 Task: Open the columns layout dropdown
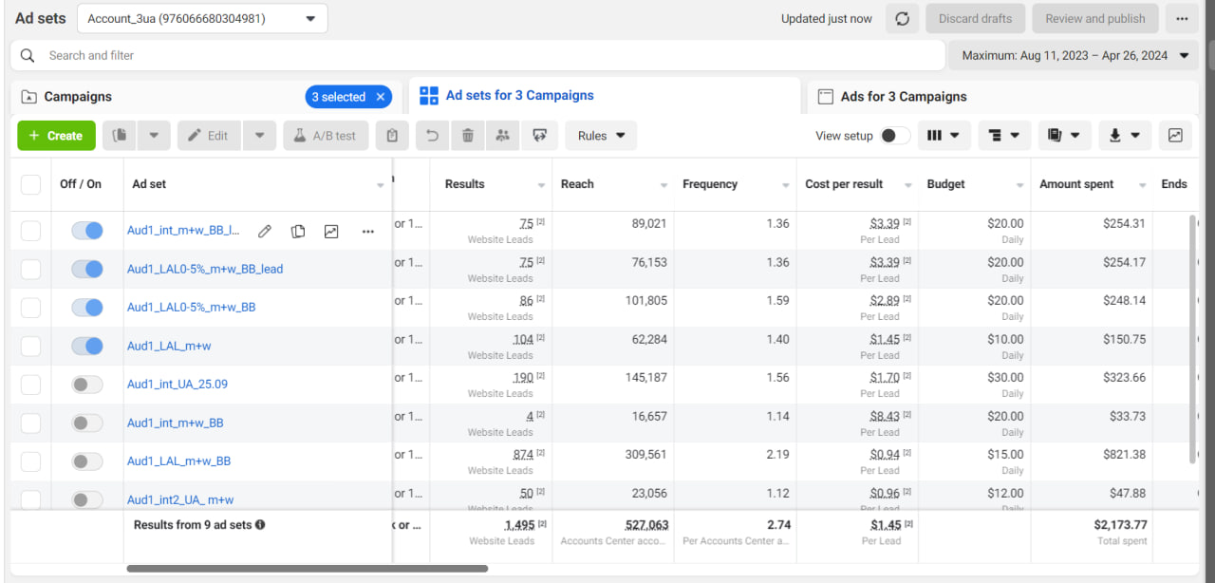tap(944, 136)
